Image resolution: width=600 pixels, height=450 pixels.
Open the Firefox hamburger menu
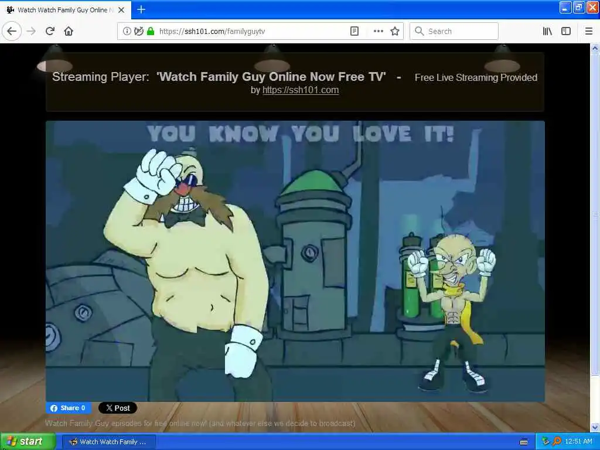588,31
